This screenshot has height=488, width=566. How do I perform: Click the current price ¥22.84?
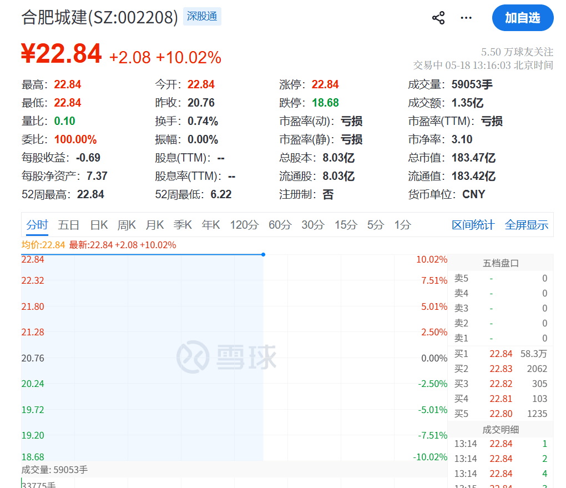pyautogui.click(x=62, y=53)
